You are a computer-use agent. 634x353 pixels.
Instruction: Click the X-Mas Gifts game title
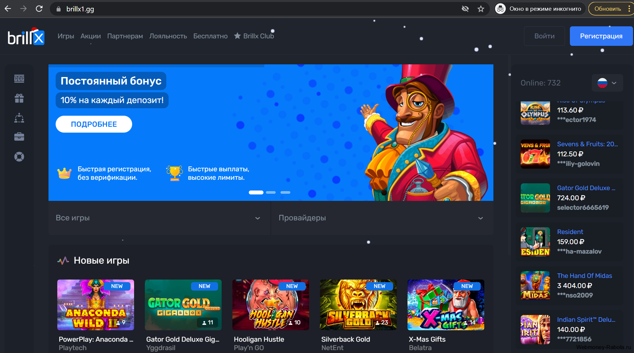coord(427,339)
